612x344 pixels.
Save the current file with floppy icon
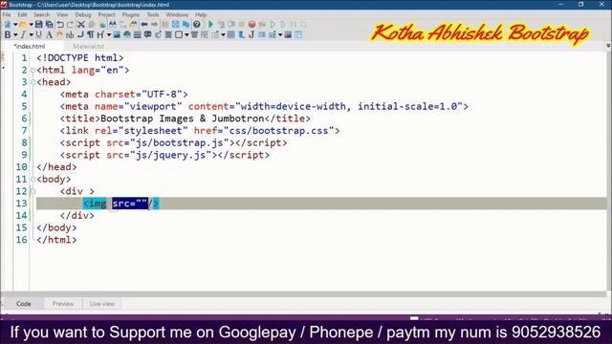click(x=38, y=24)
